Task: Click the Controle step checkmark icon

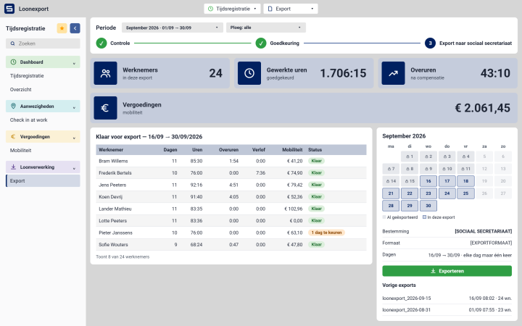Action: [101, 43]
